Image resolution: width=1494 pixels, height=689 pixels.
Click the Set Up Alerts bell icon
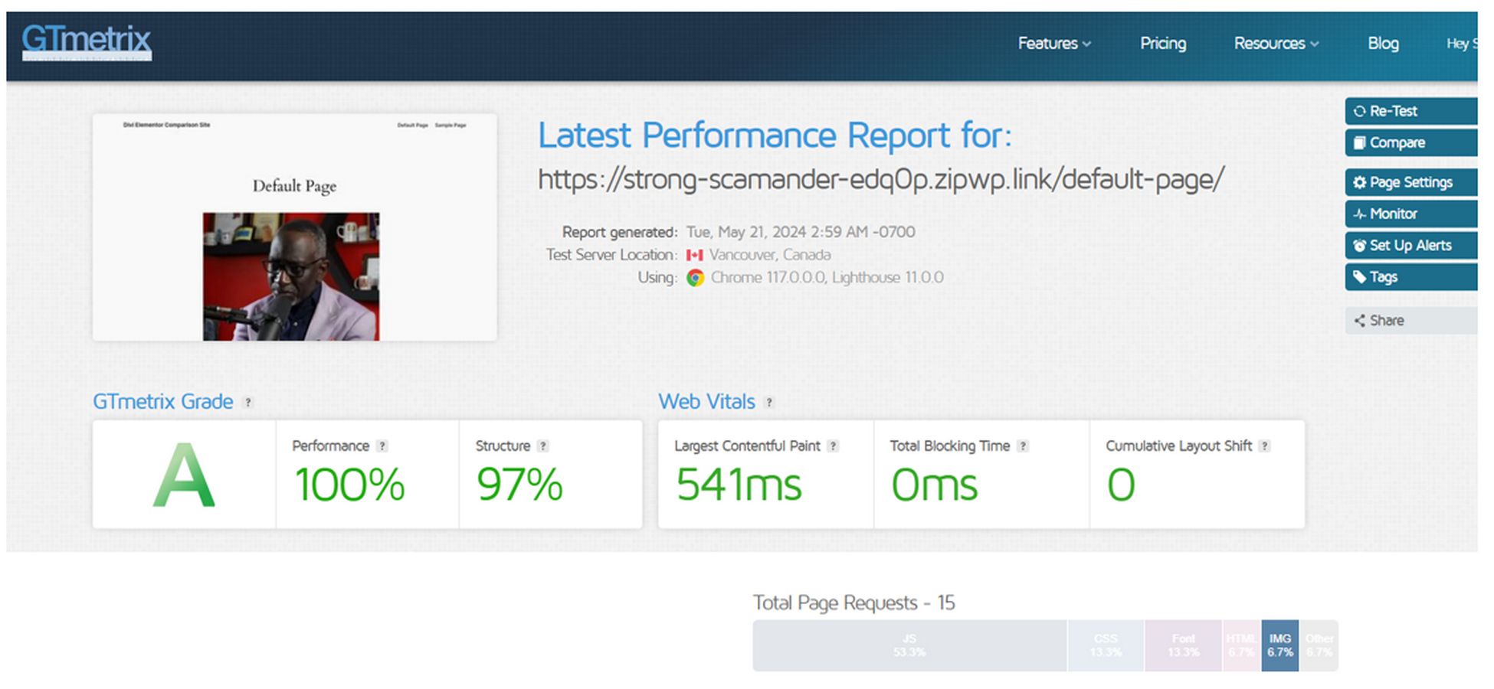pos(1358,245)
